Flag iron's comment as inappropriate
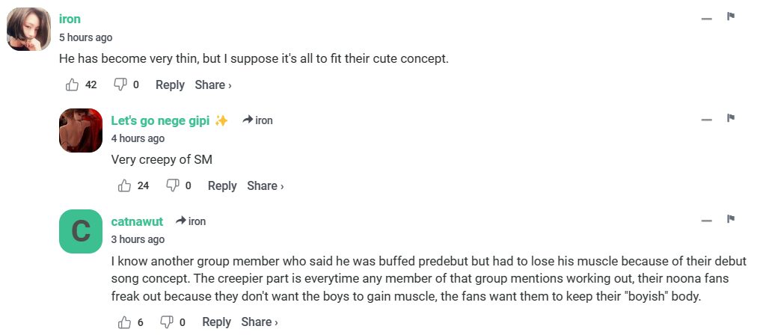 [x=731, y=16]
